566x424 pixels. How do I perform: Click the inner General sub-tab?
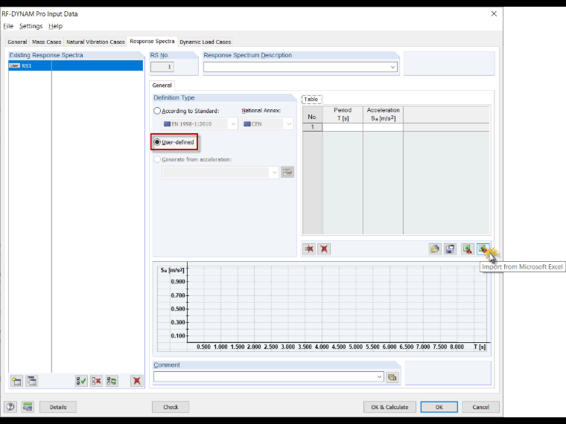pos(162,86)
